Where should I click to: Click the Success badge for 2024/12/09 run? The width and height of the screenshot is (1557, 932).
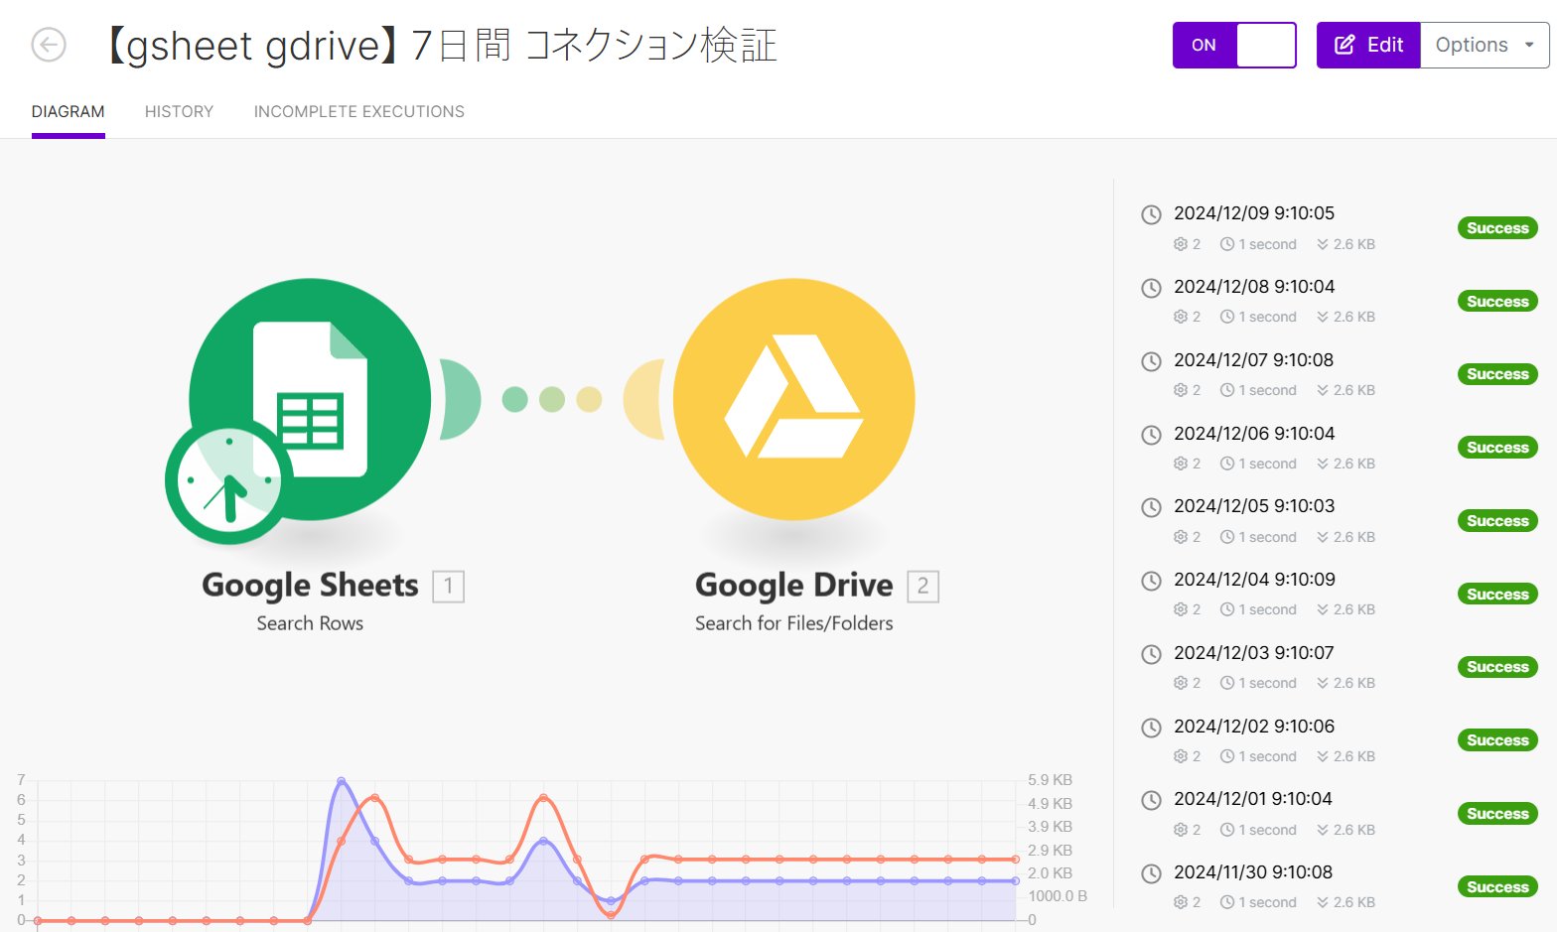1497,228
